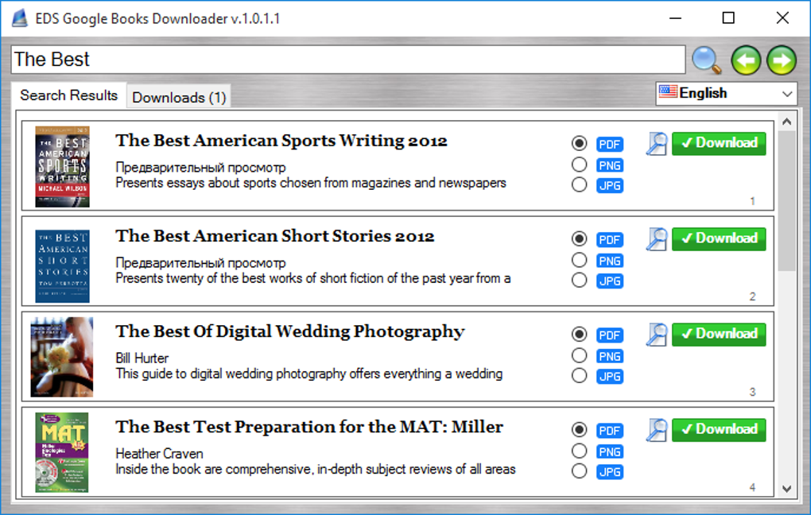Download The Best American Sports Writing 2012

719,143
